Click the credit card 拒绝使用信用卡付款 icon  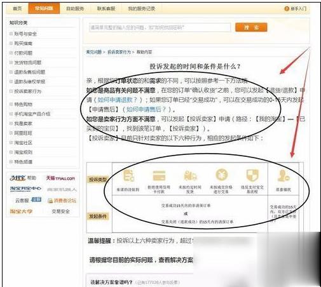159,175
